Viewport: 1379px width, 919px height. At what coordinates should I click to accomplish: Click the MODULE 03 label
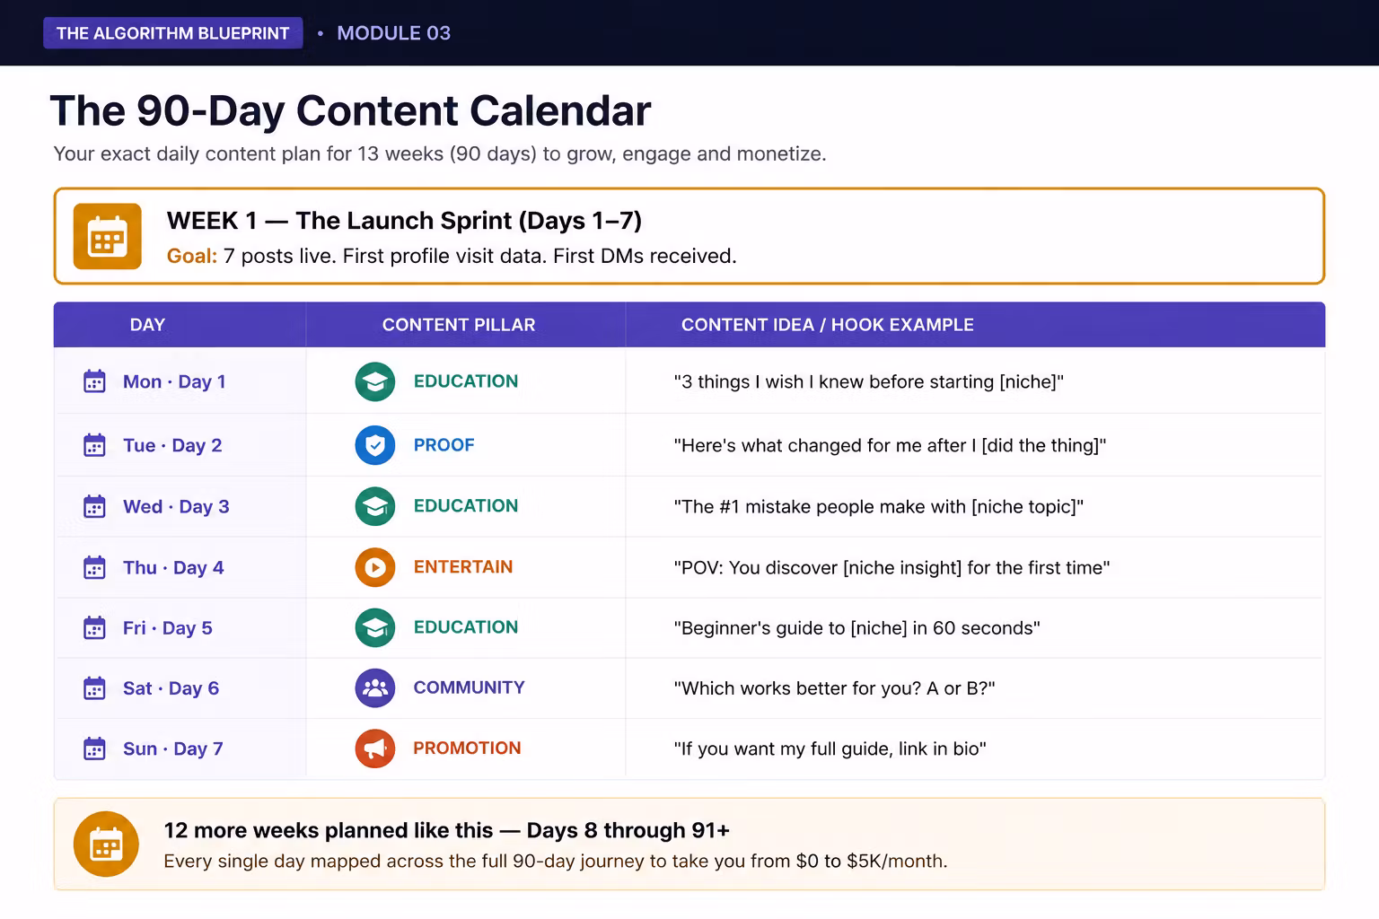[x=393, y=33]
